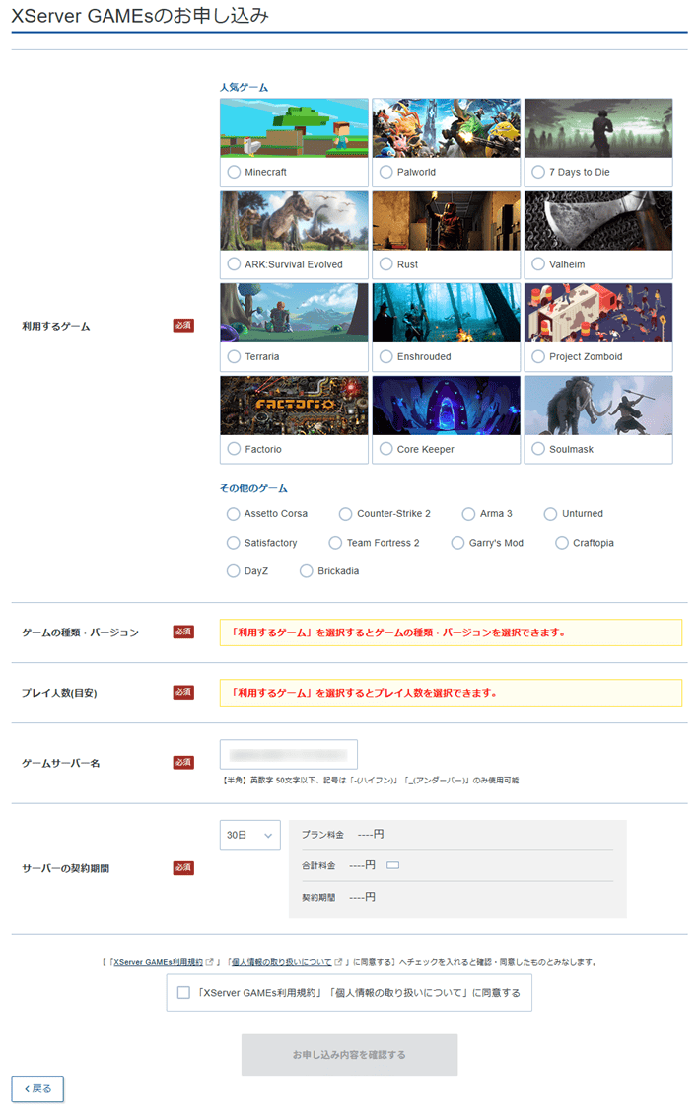Viewport: 700px width, 1117px height.
Task: Open the XServer GAMEs利用規約 link
Action: [x=158, y=962]
